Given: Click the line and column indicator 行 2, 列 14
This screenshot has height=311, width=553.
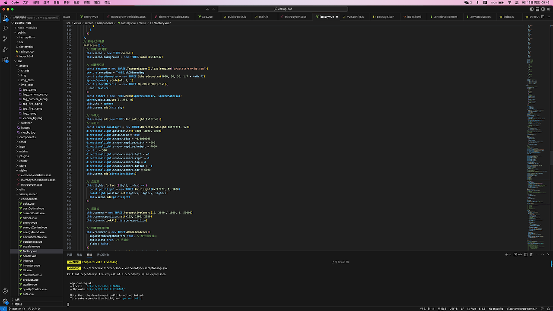Looking at the screenshot, I should pos(427,309).
